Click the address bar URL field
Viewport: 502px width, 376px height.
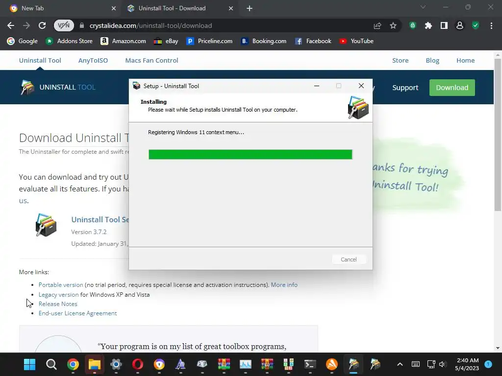point(224,25)
